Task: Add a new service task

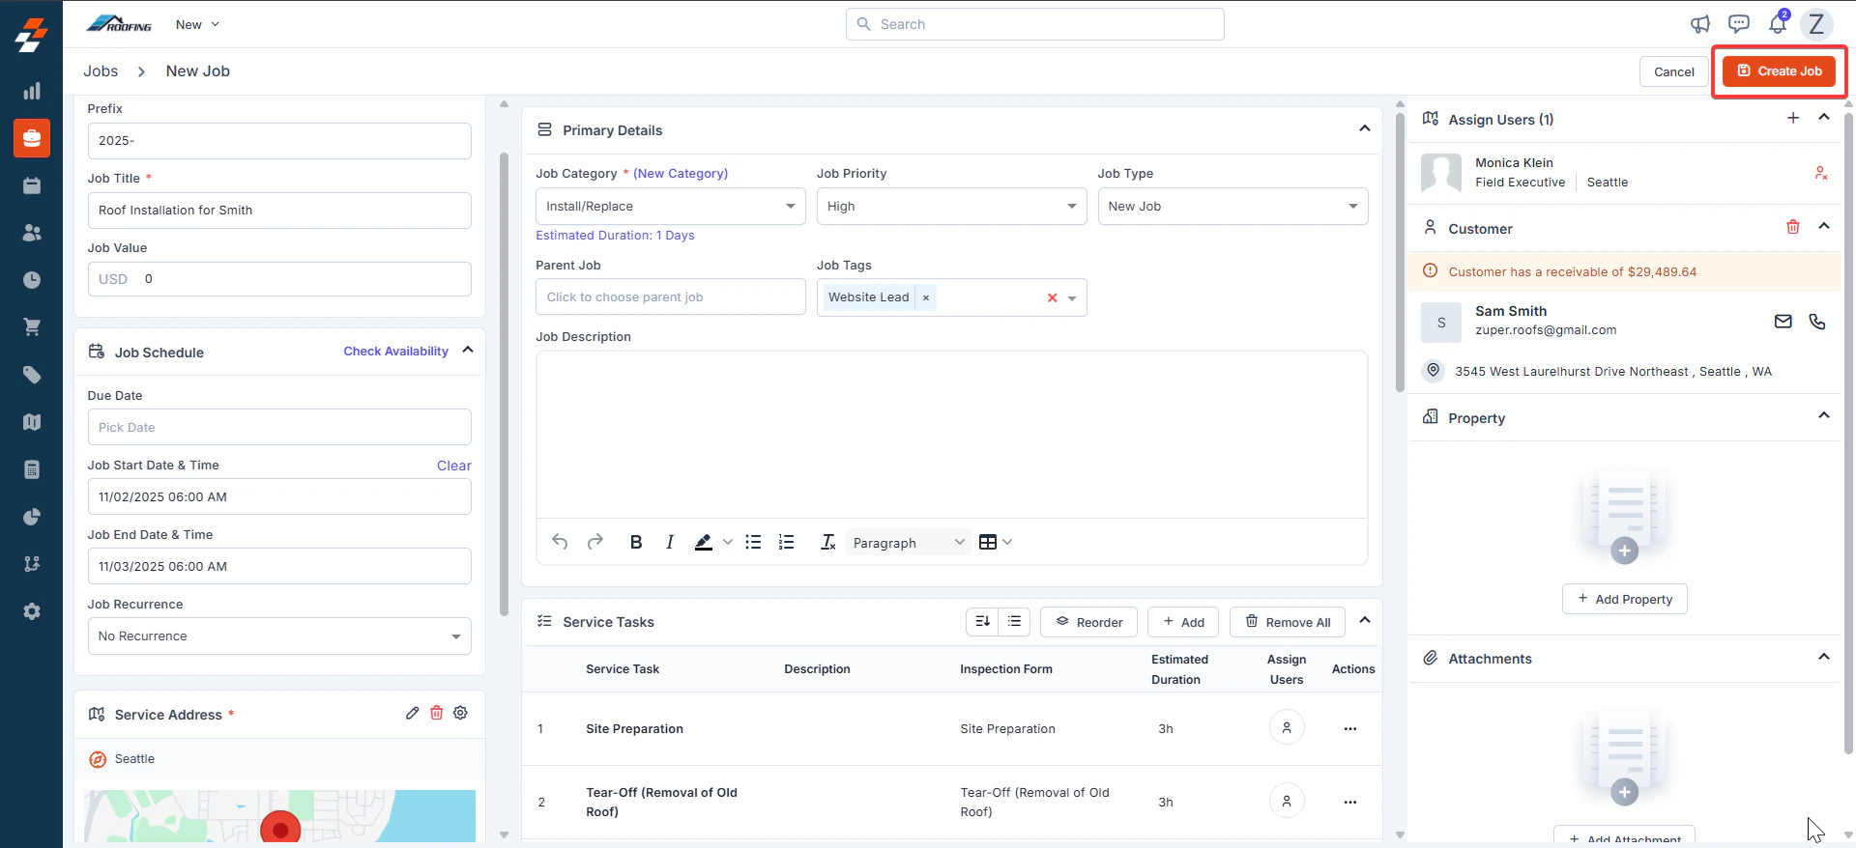Action: tap(1183, 622)
